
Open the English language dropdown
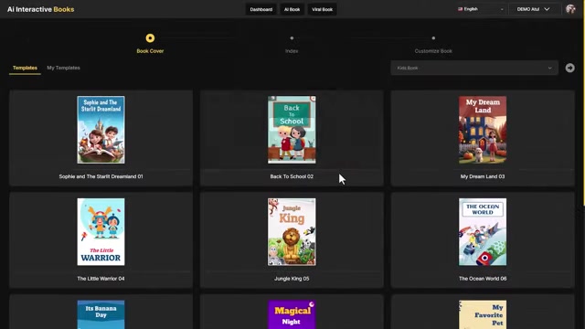point(481,9)
